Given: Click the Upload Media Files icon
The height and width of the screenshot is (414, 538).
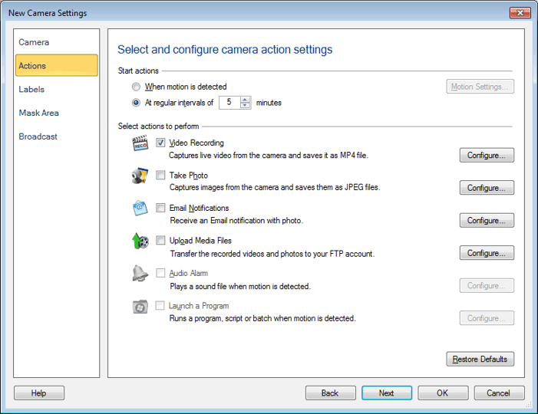Looking at the screenshot, I should (x=140, y=242).
